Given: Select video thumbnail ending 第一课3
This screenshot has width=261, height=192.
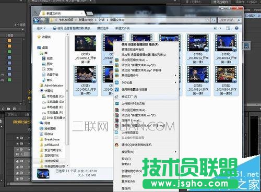Looking at the screenshot, I should [198, 49].
